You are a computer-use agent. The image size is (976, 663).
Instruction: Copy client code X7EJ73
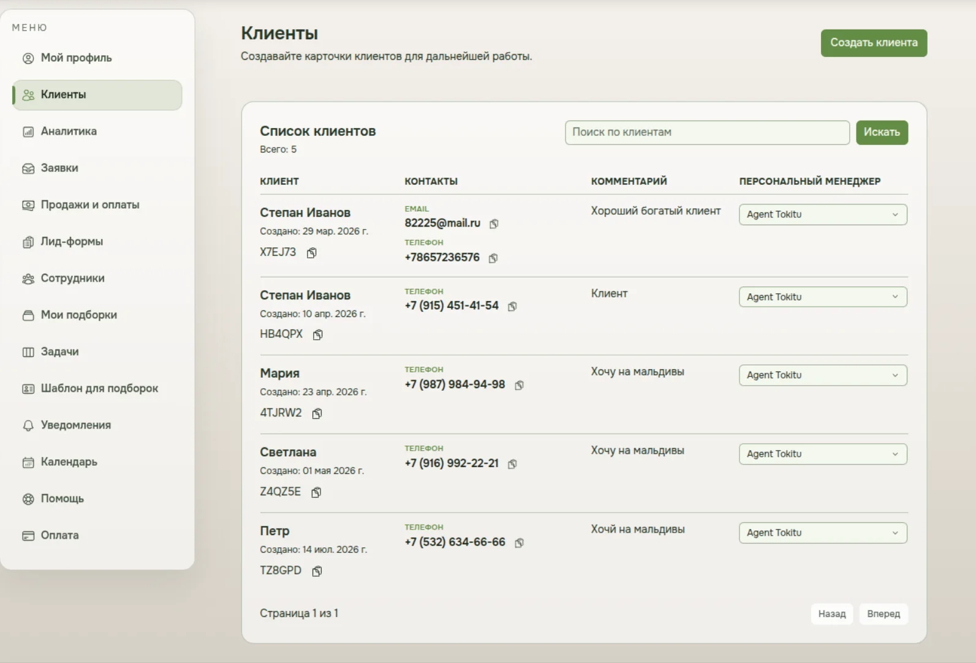pos(312,253)
